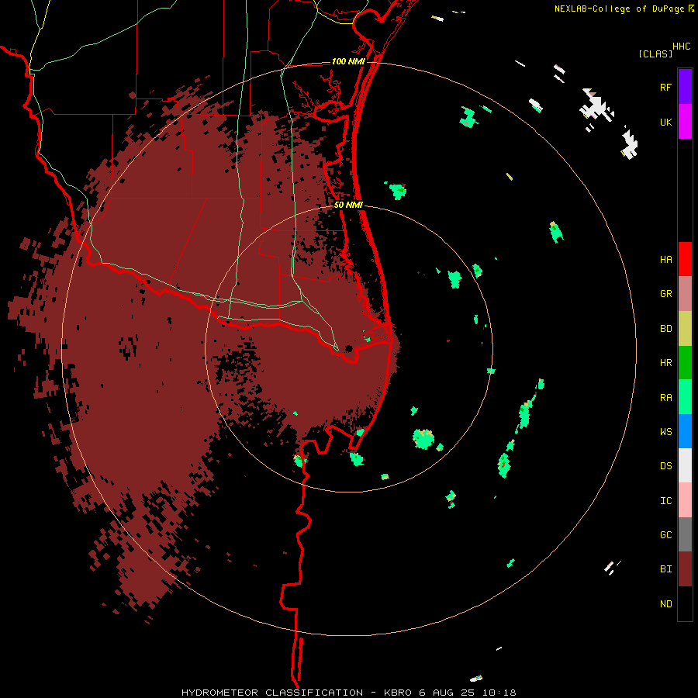Select the IC light pink legend swatch

685,500
